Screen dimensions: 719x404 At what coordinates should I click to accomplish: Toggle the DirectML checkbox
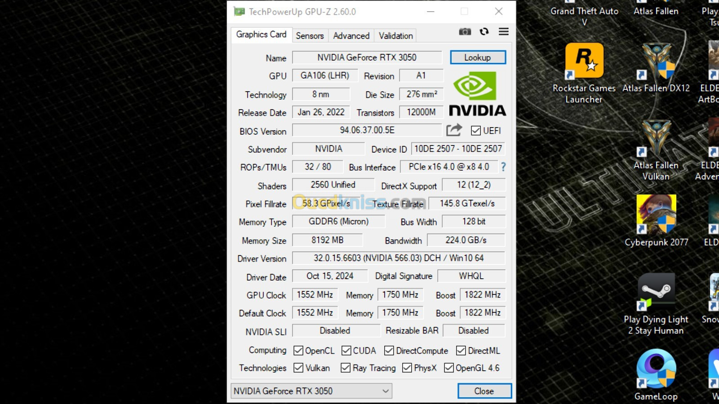coord(461,351)
